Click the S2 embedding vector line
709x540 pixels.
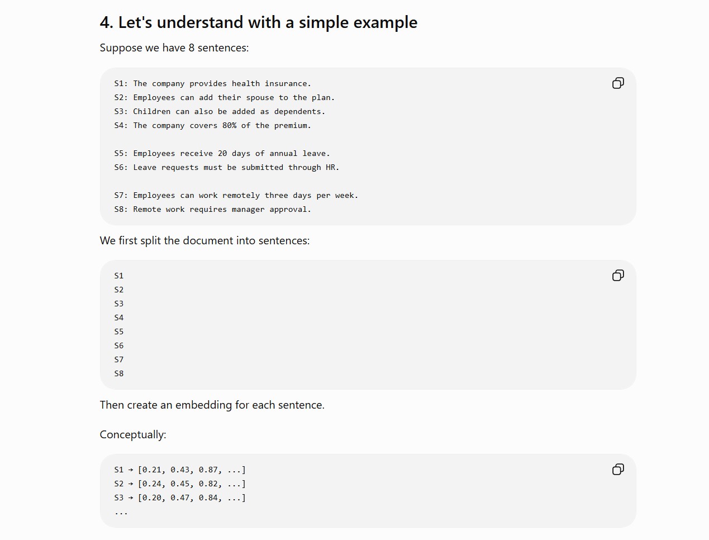180,484
